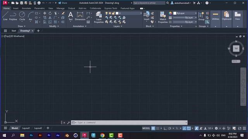Expand the Layers panel
Viewport: 248px width, 139px height.
(118, 26)
